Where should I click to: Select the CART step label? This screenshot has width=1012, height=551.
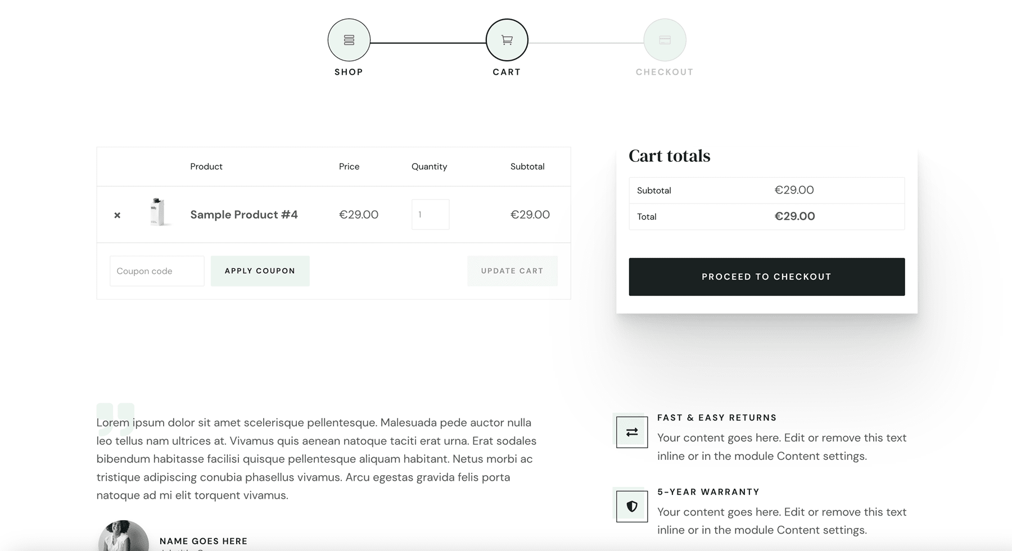coord(507,72)
